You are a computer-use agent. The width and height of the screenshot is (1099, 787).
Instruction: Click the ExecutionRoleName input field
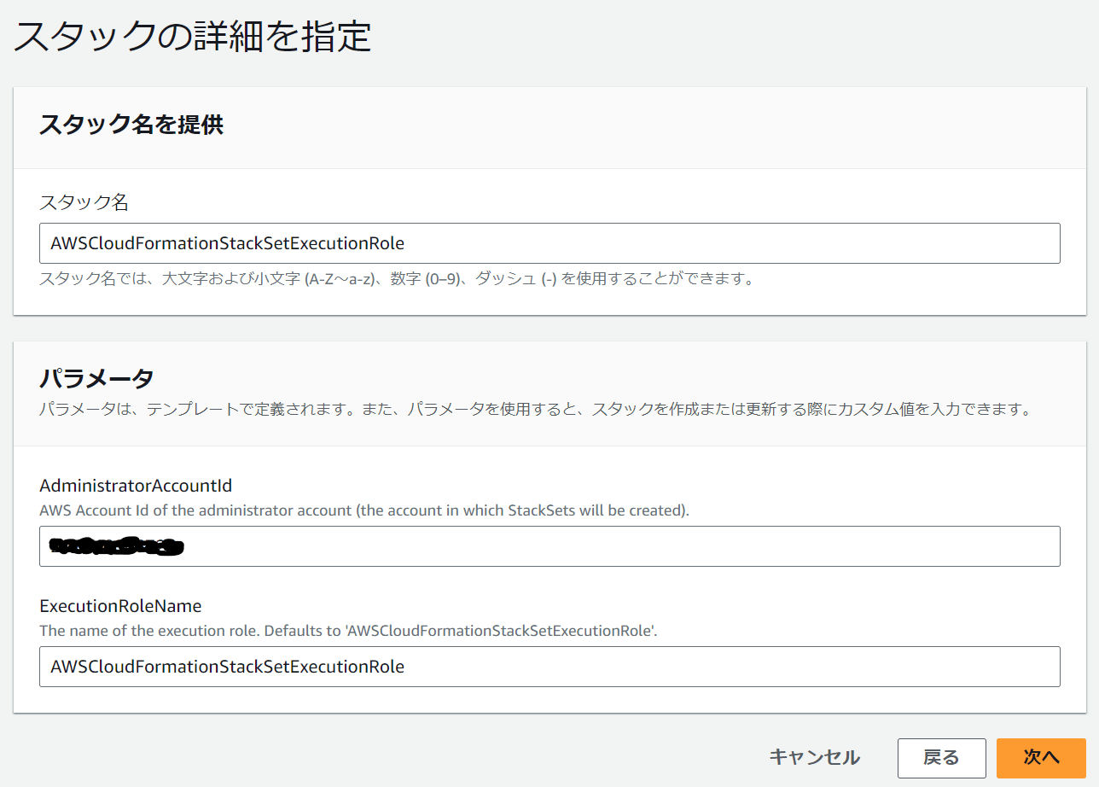549,667
